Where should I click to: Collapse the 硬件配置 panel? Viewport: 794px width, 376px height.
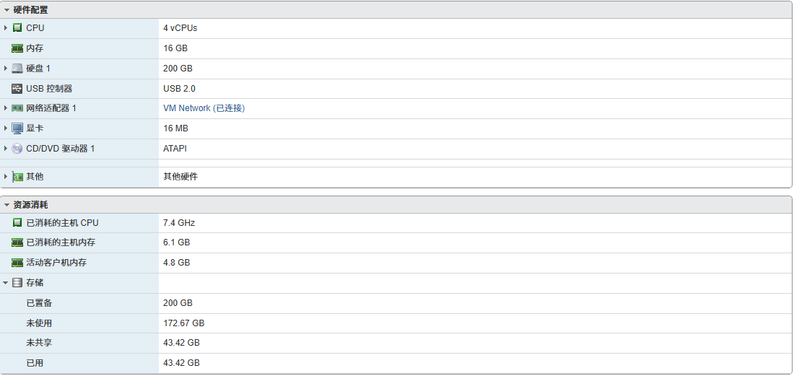point(7,10)
